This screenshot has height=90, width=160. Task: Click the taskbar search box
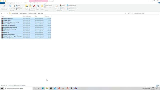pyautogui.click(x=18, y=88)
